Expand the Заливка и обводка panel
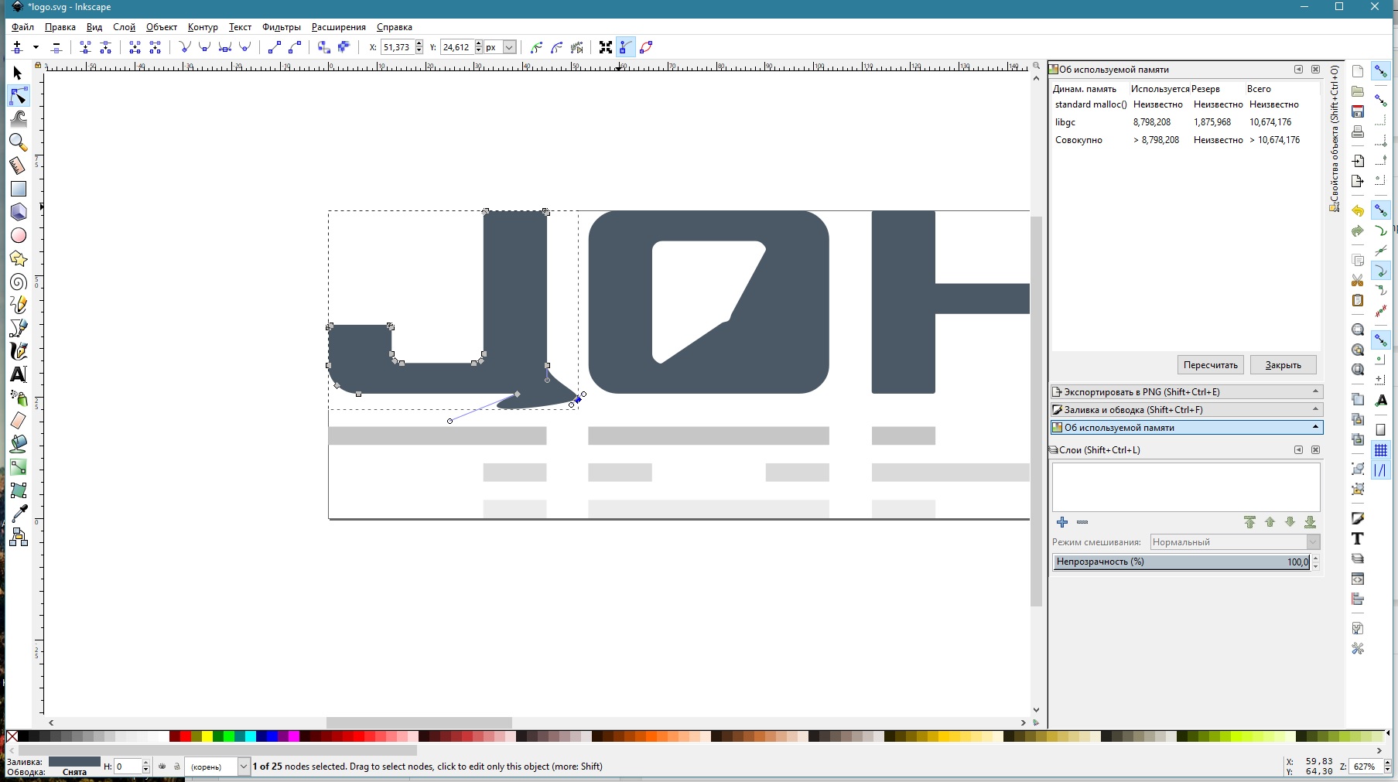This screenshot has height=782, width=1398. [1185, 410]
